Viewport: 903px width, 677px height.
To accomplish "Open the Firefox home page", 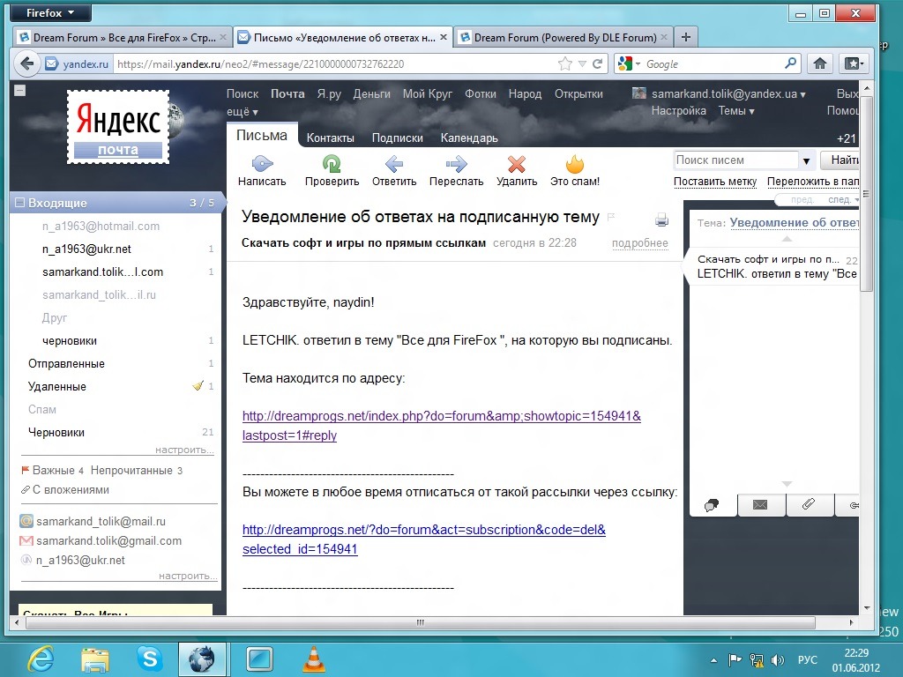I will point(819,63).
